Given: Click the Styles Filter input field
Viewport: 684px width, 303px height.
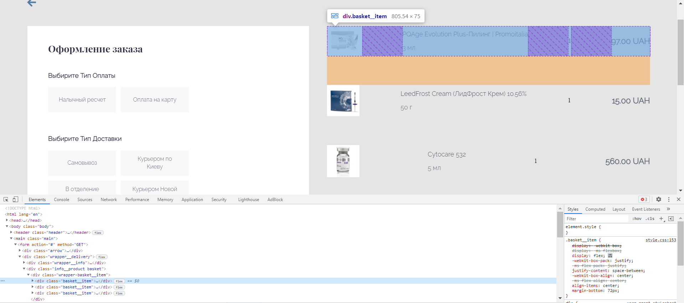Looking at the screenshot, I should point(597,219).
